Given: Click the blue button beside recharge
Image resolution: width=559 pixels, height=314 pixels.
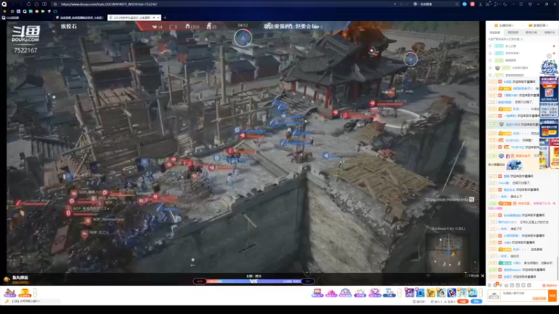Looking at the screenshot, I should tap(477, 301).
